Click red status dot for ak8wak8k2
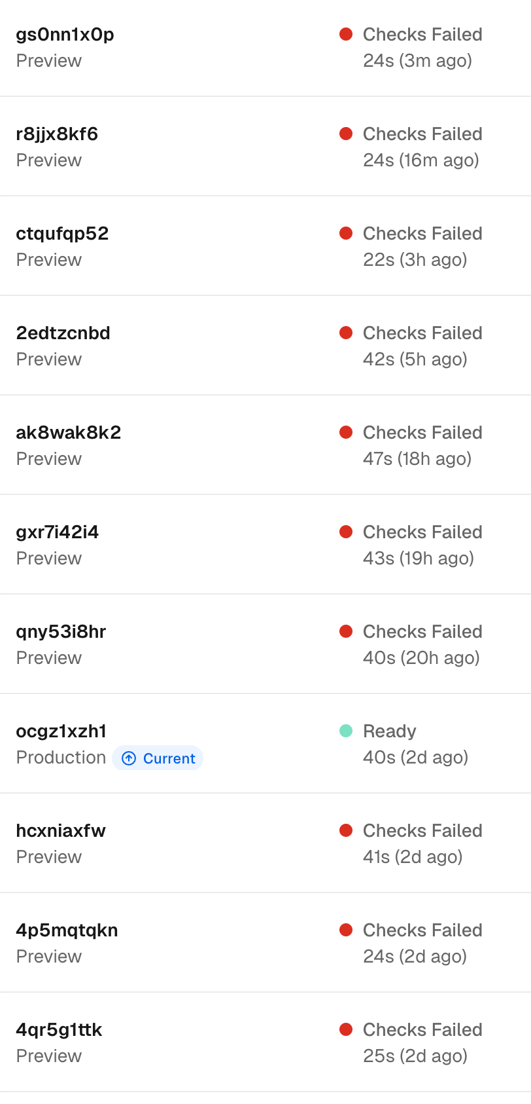 coord(346,432)
